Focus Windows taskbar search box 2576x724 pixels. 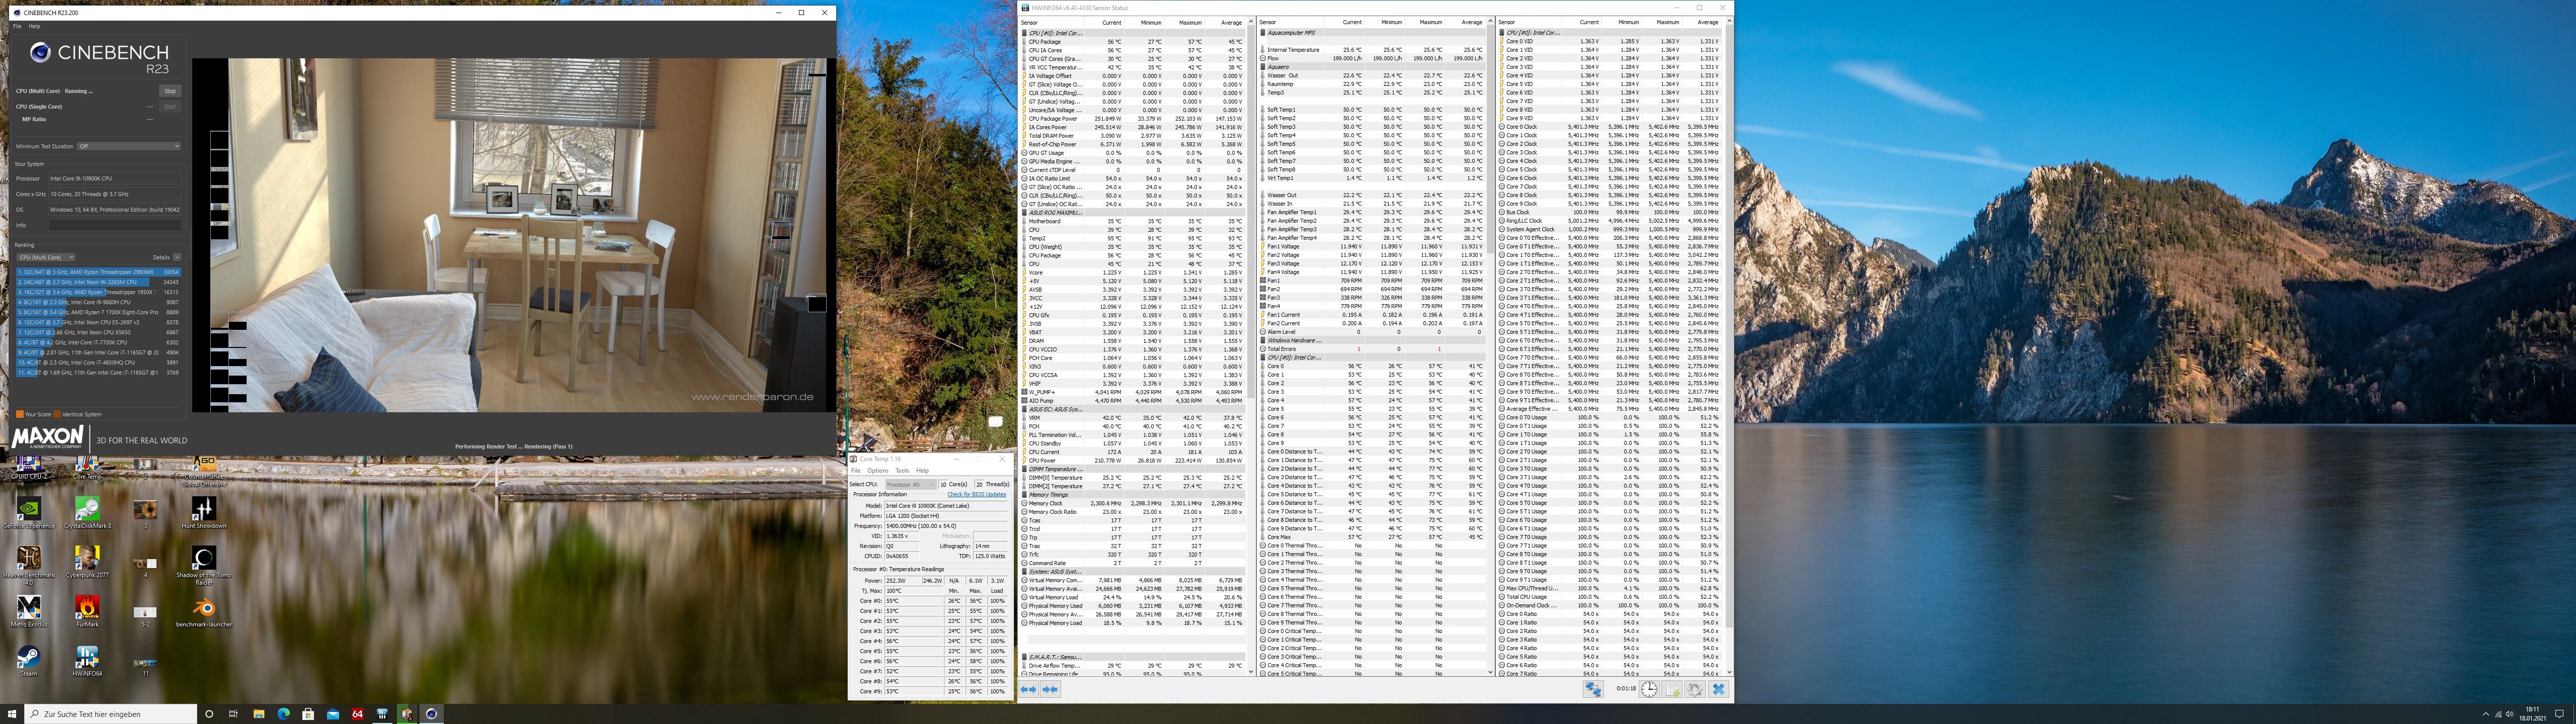111,714
